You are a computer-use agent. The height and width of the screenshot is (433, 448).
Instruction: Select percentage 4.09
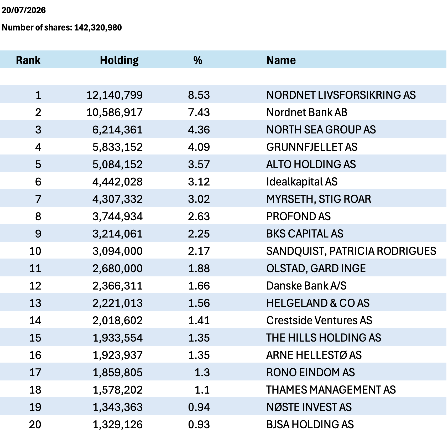(x=199, y=147)
